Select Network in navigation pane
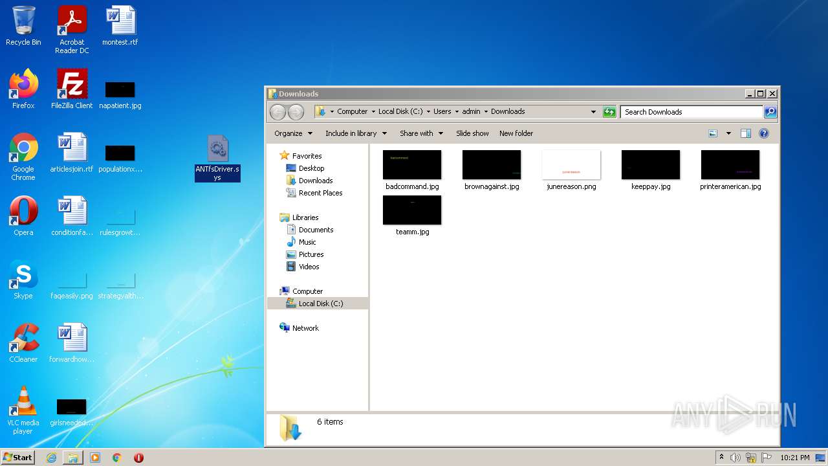This screenshot has height=466, width=828. 305,328
